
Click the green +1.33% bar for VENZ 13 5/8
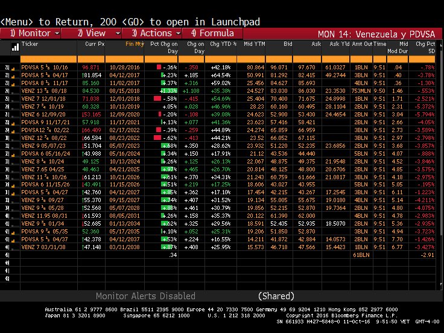point(169,91)
